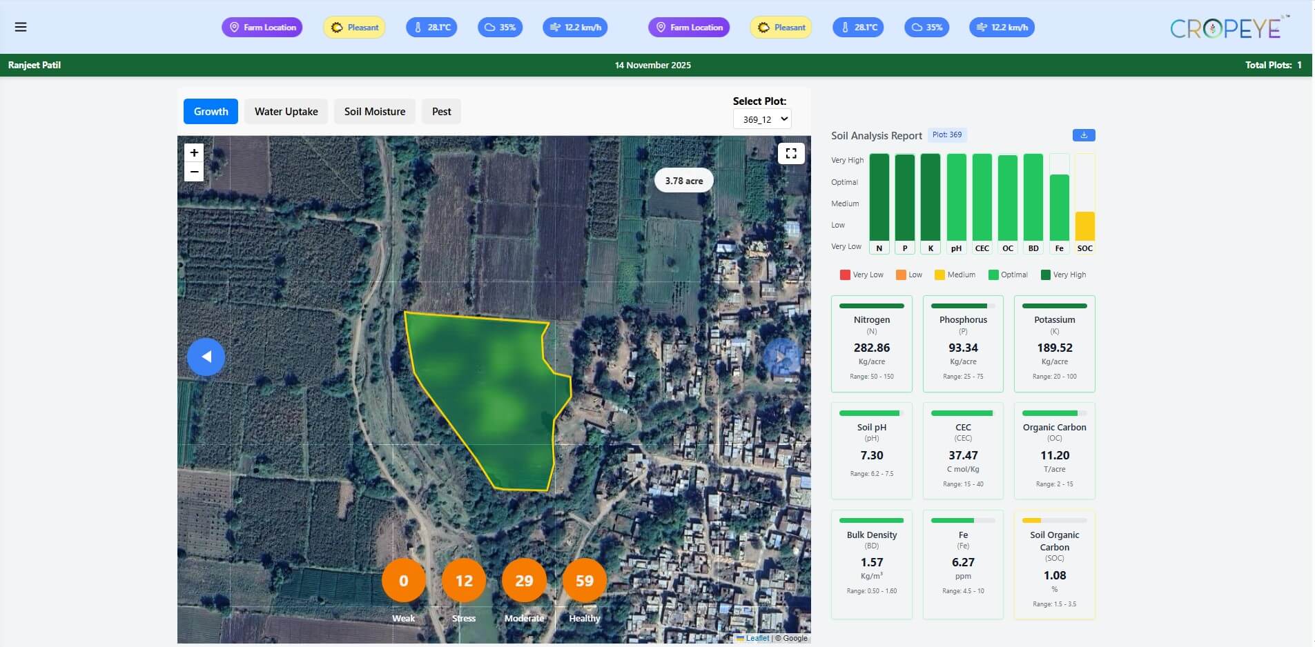Open the Nitrogen soil card
This screenshot has width=1315, height=647.
point(871,344)
